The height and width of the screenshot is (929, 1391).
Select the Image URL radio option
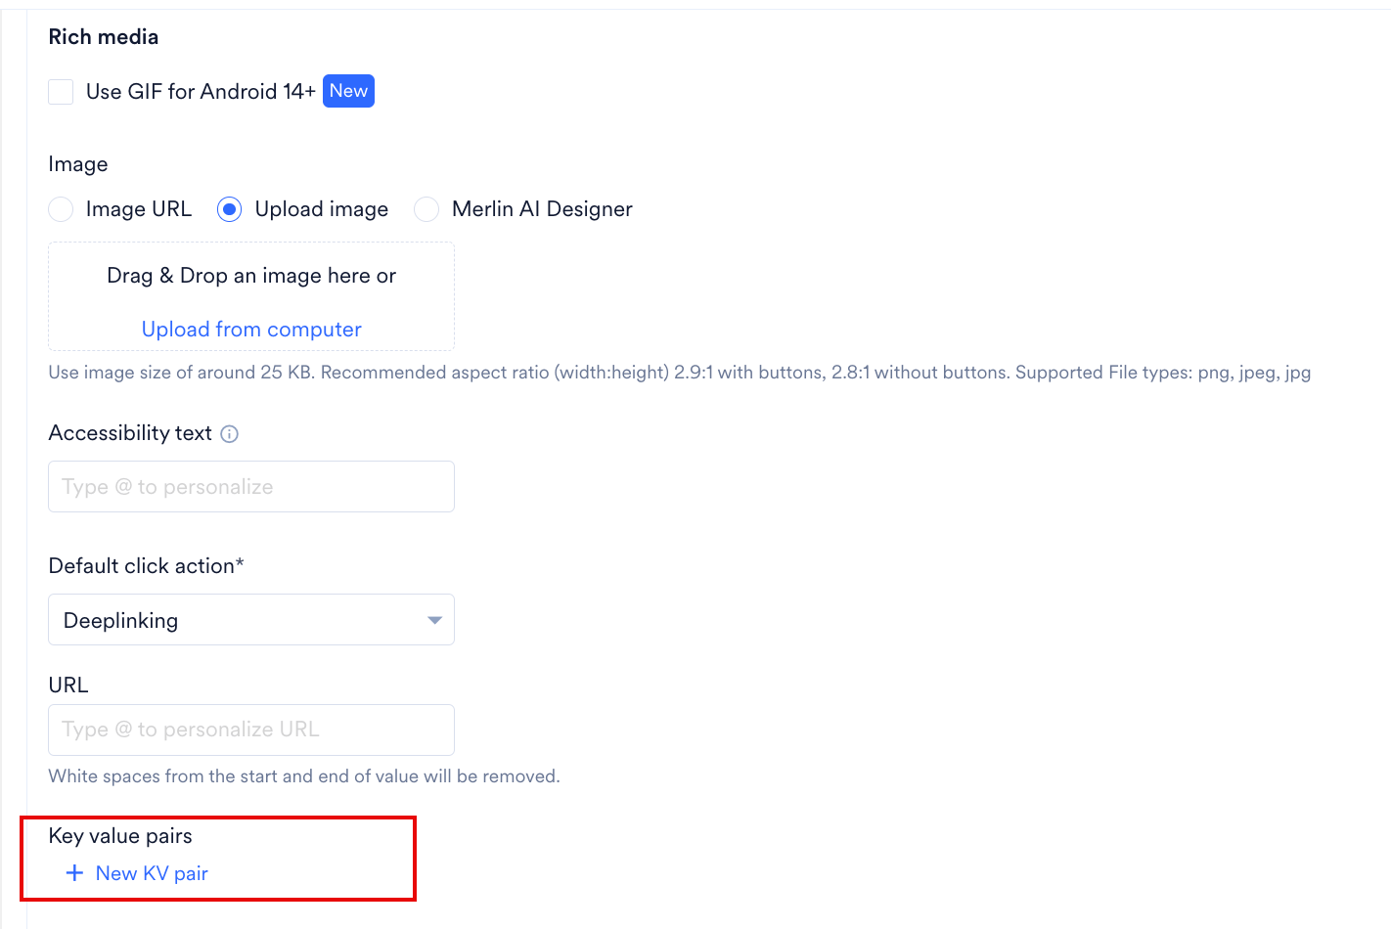tap(61, 209)
